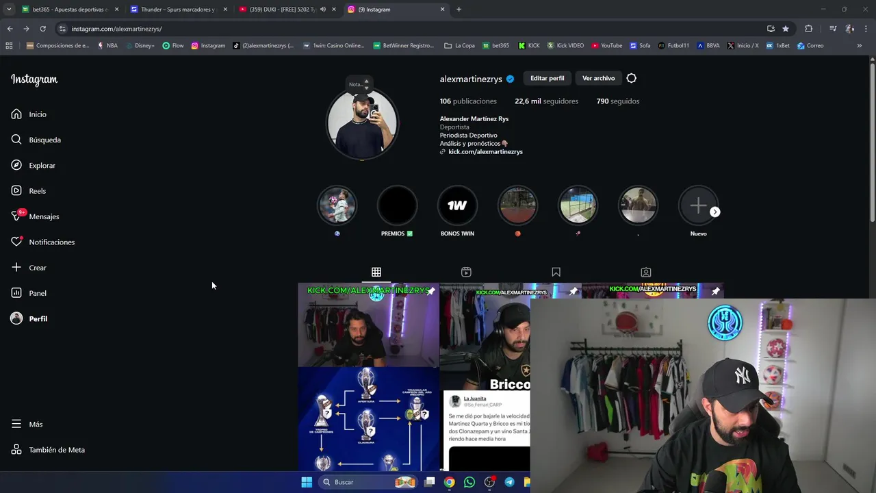Click the Nota bubble above profile photo
The width and height of the screenshot is (876, 493).
click(358, 84)
